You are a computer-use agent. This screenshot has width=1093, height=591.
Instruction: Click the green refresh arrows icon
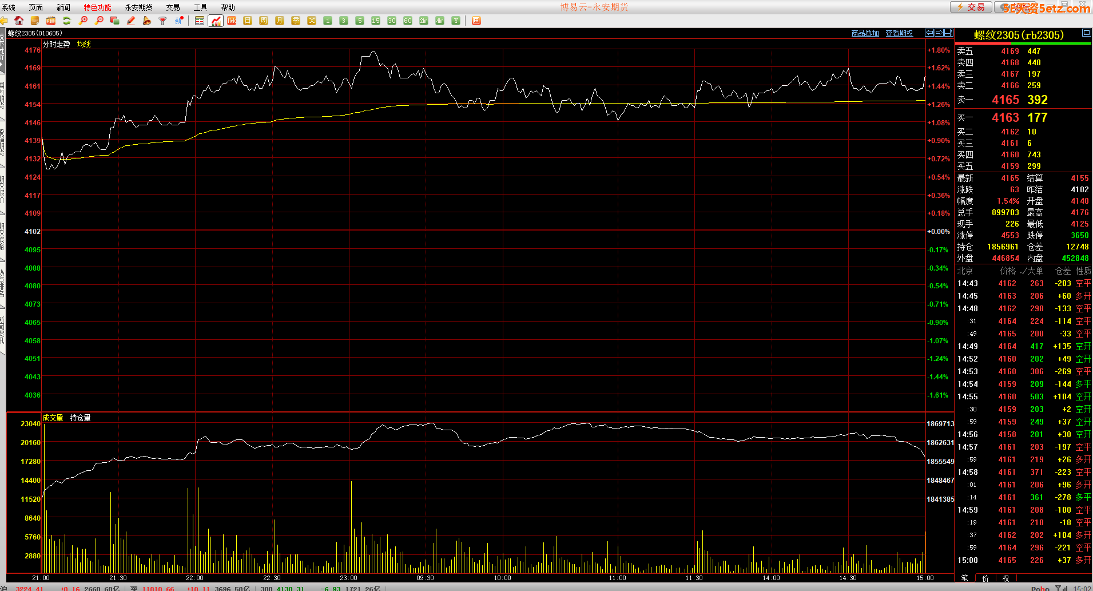[67, 21]
